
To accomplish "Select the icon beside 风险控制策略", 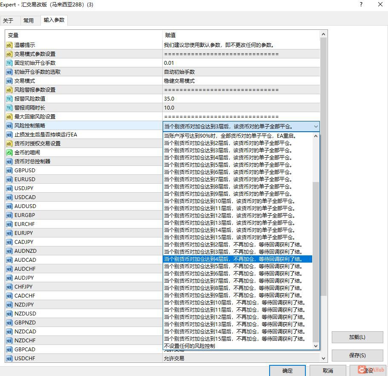I will [9, 126].
